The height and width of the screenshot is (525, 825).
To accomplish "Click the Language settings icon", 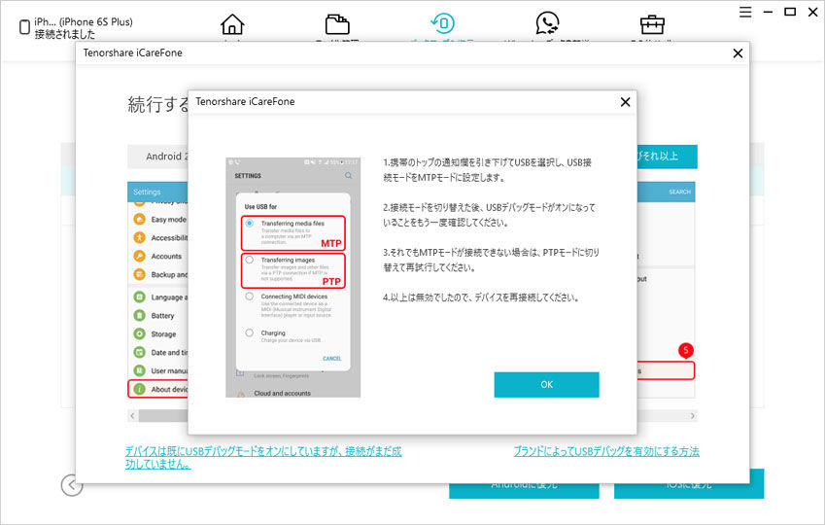I will pyautogui.click(x=139, y=297).
